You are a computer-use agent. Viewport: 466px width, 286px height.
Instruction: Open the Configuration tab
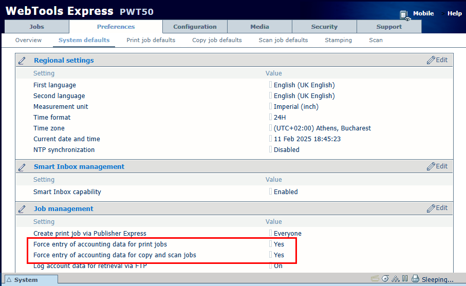click(x=195, y=27)
